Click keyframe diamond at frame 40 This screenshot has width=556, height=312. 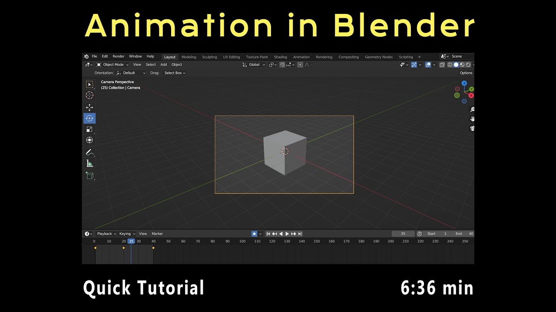(153, 248)
